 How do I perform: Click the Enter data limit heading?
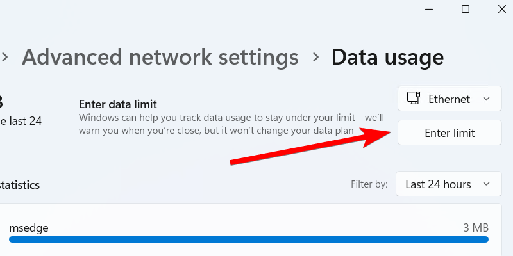[118, 104]
